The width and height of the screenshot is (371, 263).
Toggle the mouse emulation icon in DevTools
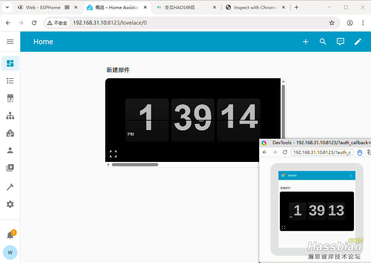pyautogui.click(x=360, y=153)
